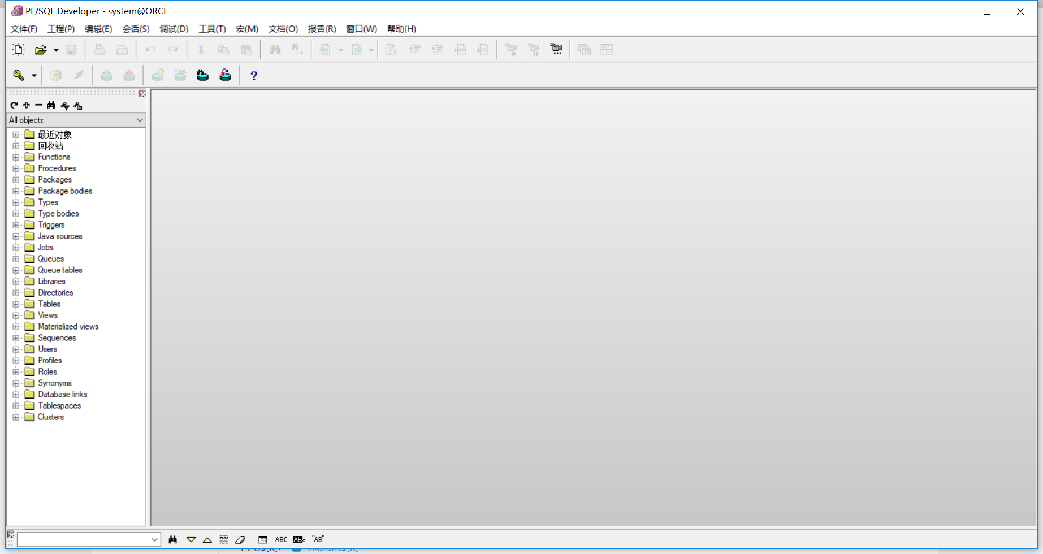Viewport: 1043px width, 554px height.
Task: Select the Clusters tree item
Action: [51, 417]
